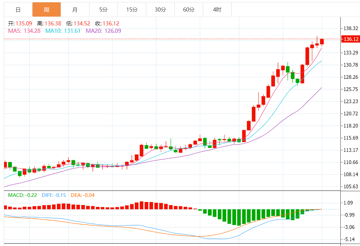
Task: Switch to the 4时 interval tab
Action: point(217,9)
